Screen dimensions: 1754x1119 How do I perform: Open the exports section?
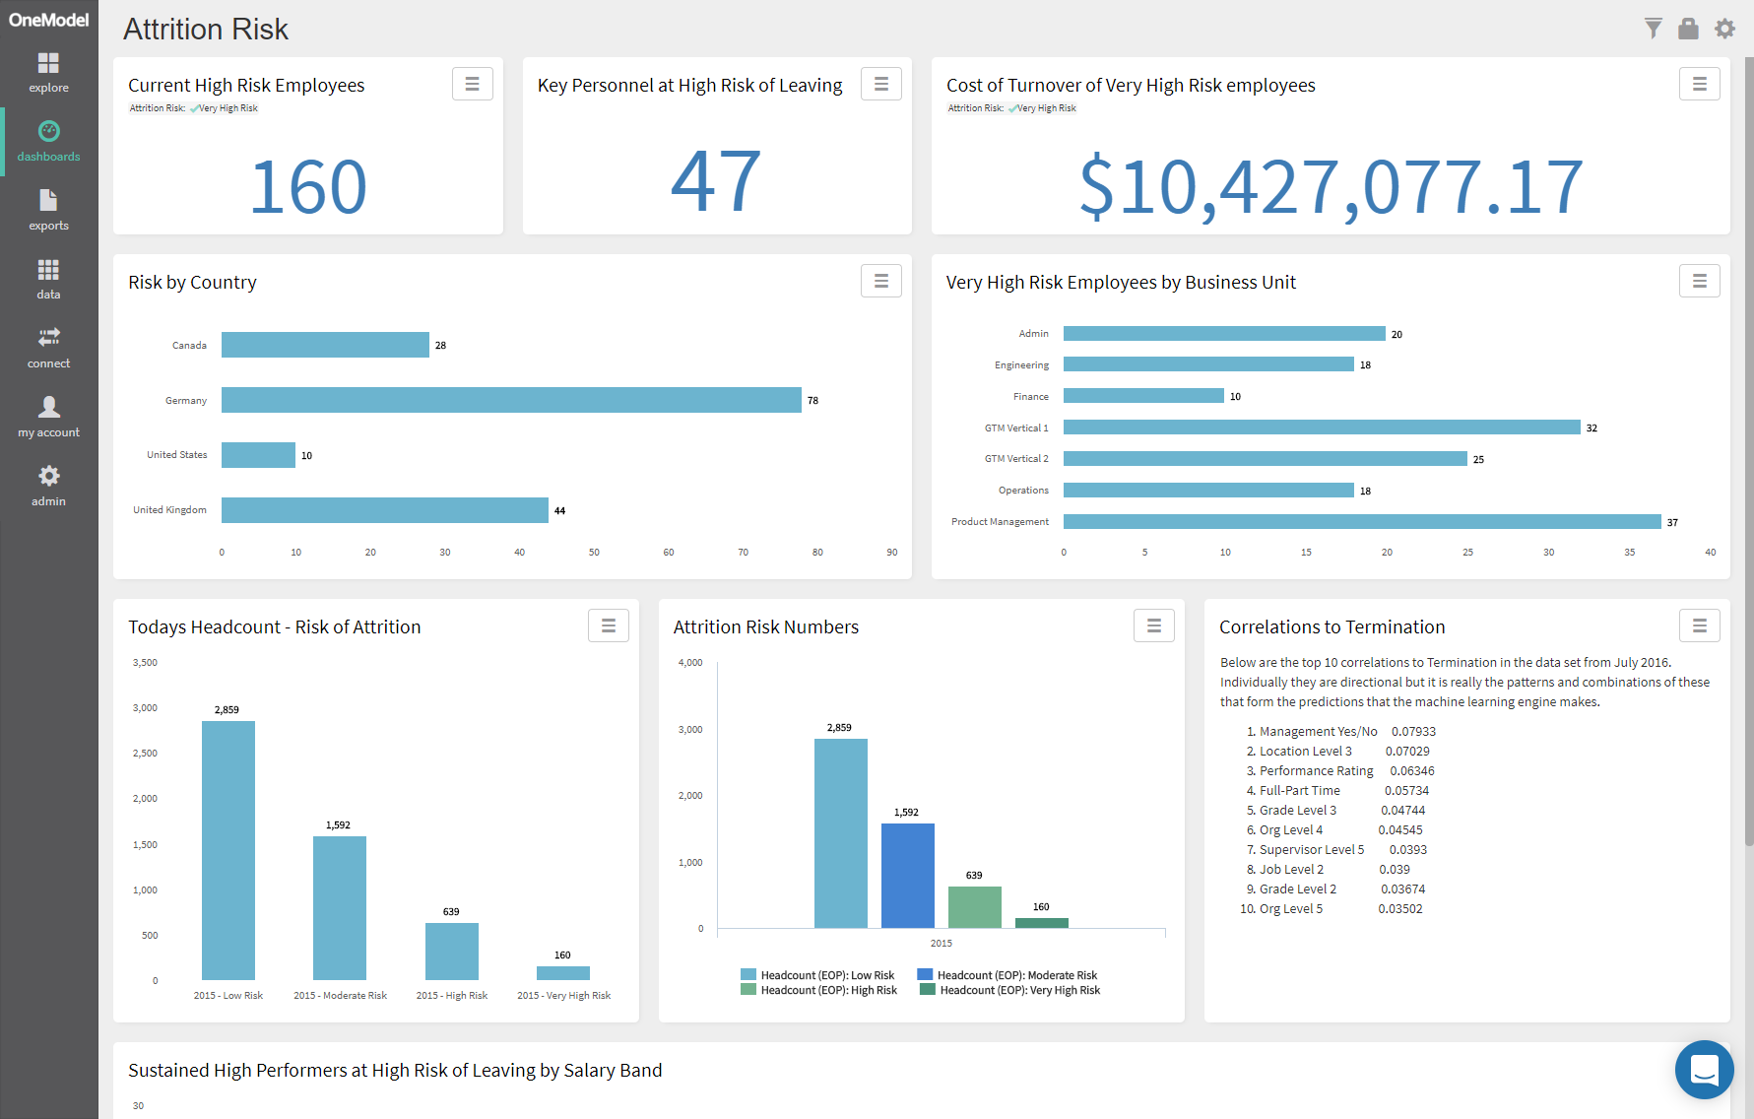click(x=48, y=209)
